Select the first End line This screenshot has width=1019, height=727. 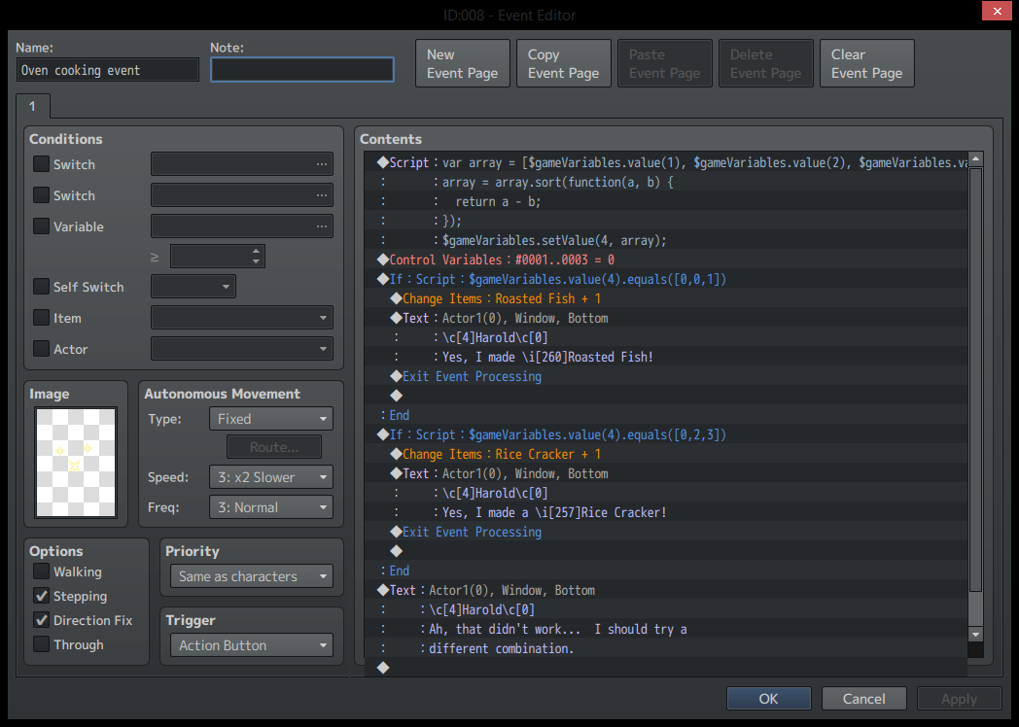pyautogui.click(x=666, y=415)
